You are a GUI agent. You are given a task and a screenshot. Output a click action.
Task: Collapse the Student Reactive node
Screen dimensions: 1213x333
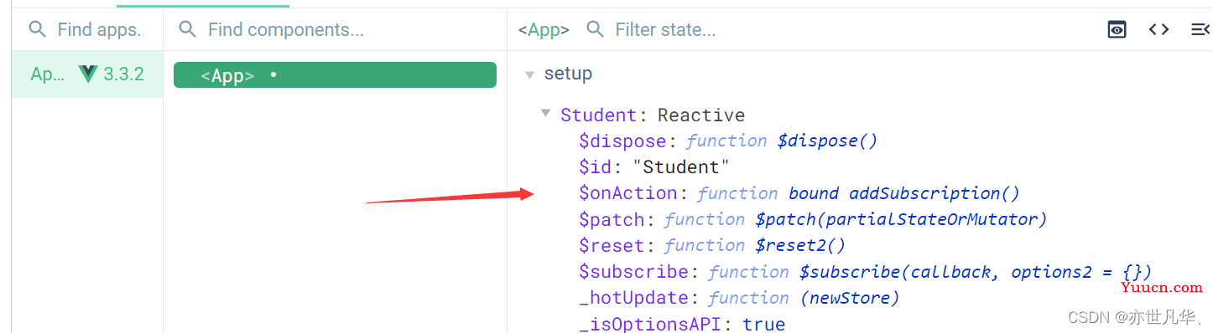[546, 113]
